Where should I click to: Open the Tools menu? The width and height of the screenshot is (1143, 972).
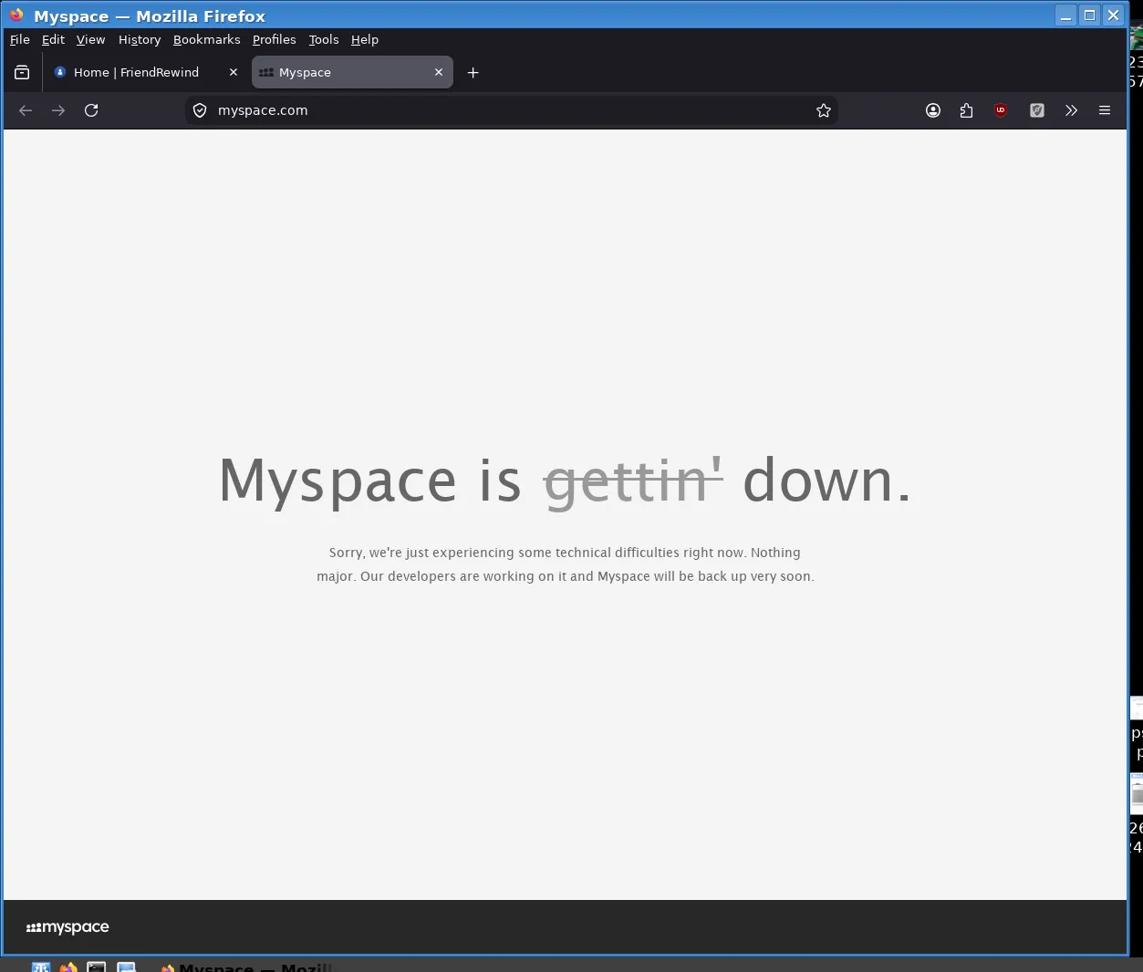pos(324,39)
